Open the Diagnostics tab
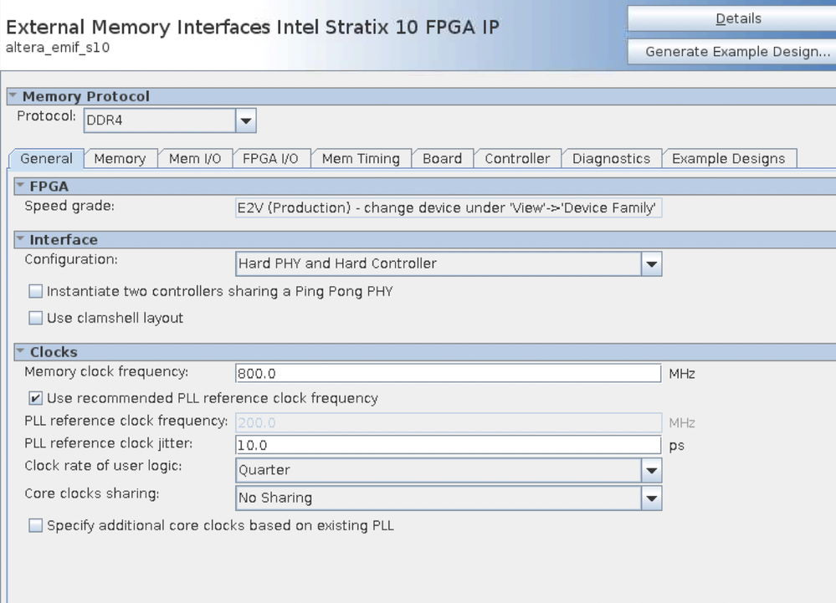Image resolution: width=836 pixels, height=603 pixels. [x=611, y=159]
